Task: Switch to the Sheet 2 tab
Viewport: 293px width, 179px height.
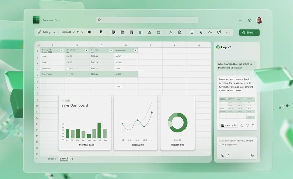Action: tap(64, 159)
